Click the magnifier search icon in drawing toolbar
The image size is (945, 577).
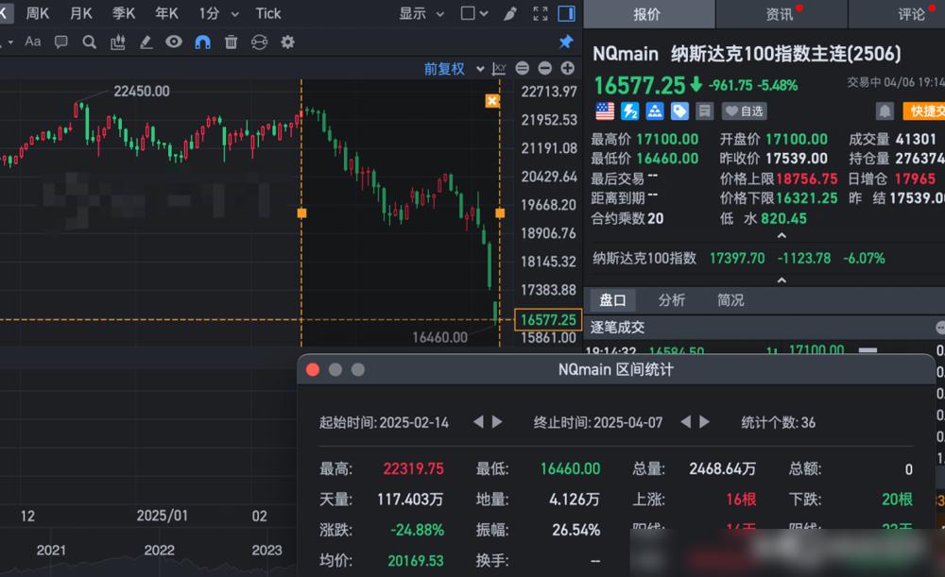89,42
